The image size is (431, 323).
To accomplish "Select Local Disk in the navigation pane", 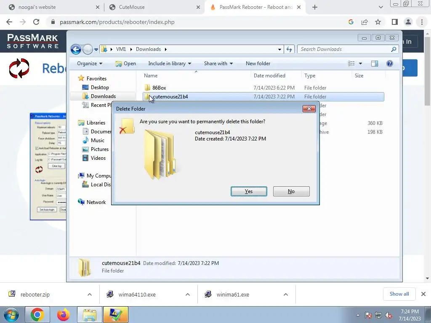I will coord(96,185).
